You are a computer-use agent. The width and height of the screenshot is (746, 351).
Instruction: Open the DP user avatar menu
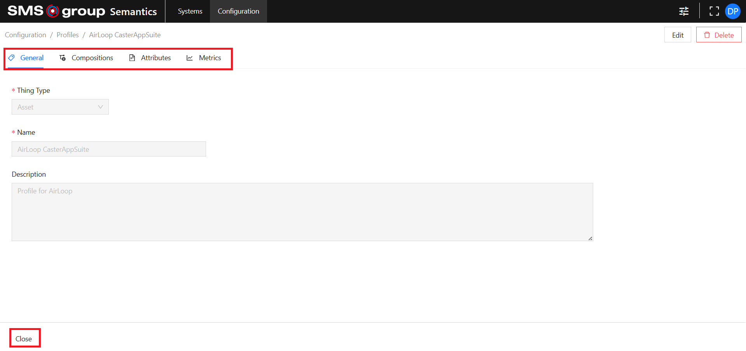(x=733, y=11)
